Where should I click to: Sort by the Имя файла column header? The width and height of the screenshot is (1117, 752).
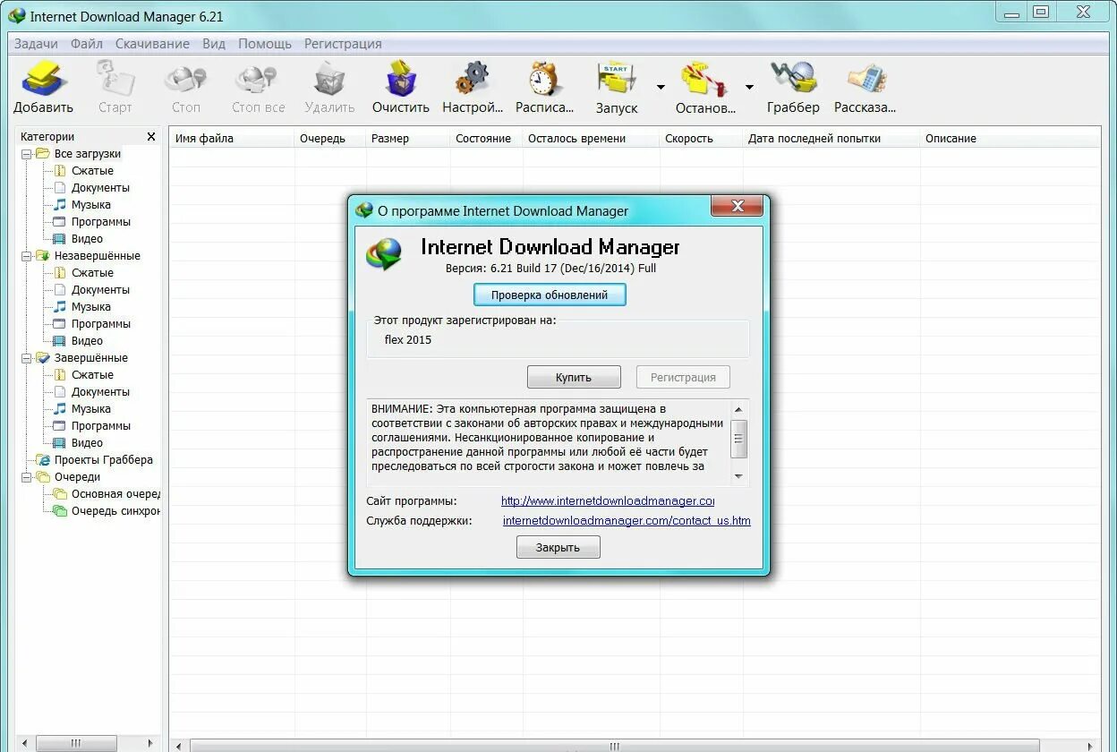[232, 138]
